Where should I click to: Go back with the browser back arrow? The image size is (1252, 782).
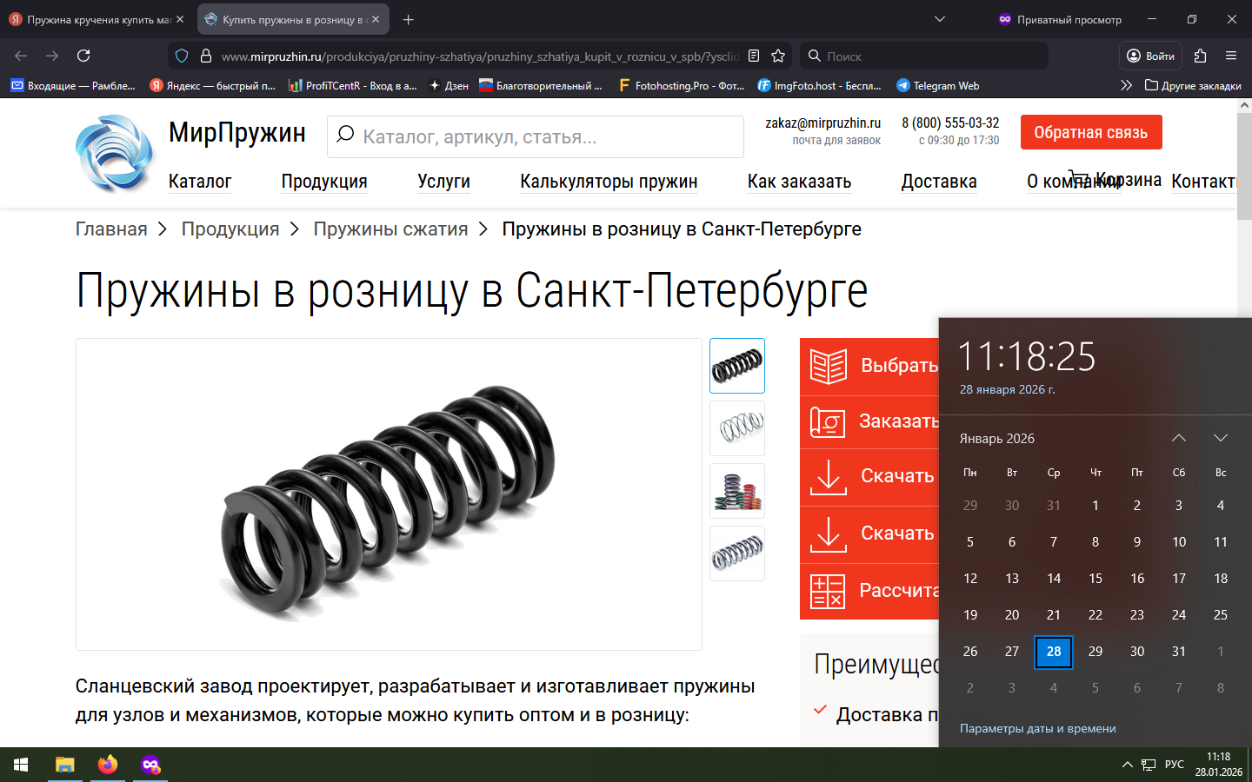(21, 56)
